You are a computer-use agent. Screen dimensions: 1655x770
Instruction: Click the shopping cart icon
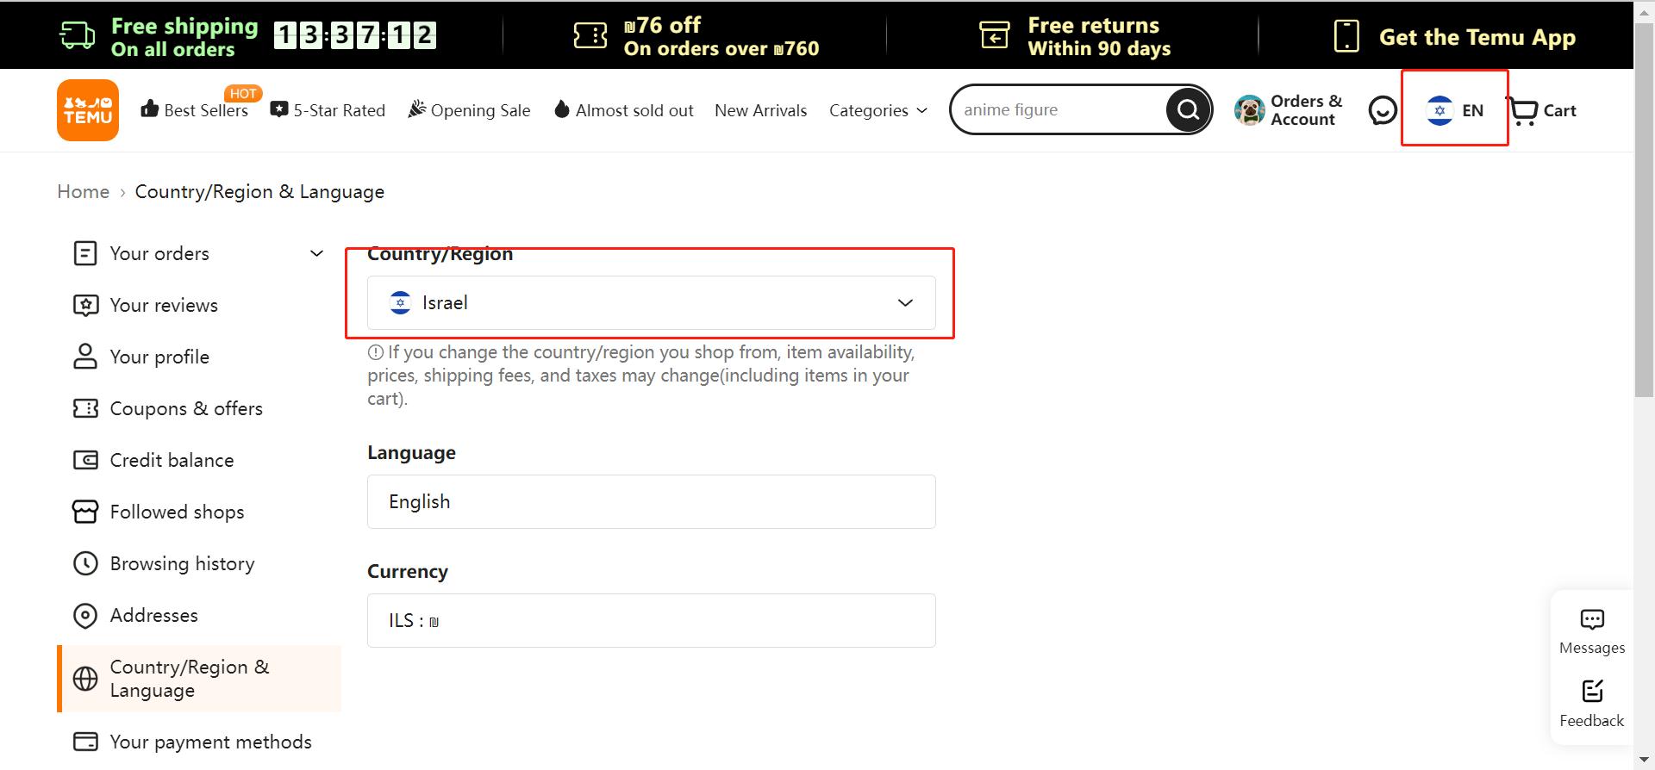(x=1523, y=111)
